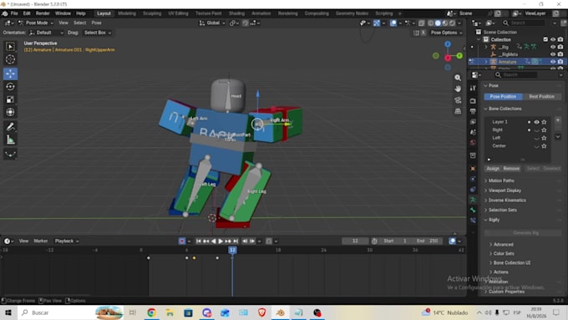Uncheck the Collection exclude checkbox in outliner
Viewport: 568px width, 320px height.
pyautogui.click(x=545, y=39)
